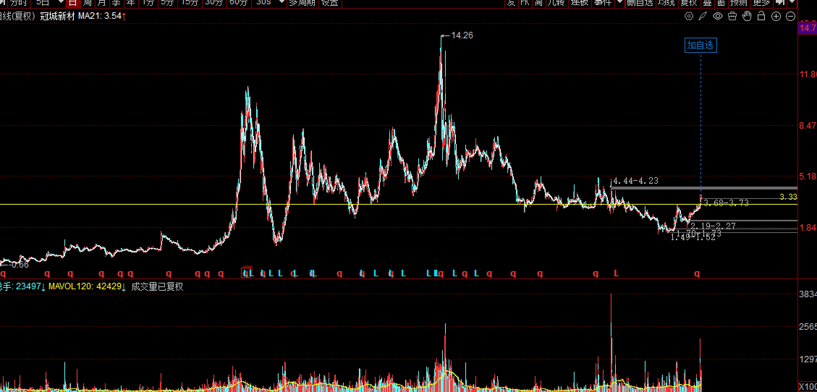Switch to the 周 weekly period tab
The height and width of the screenshot is (392, 817).
(87, 3)
